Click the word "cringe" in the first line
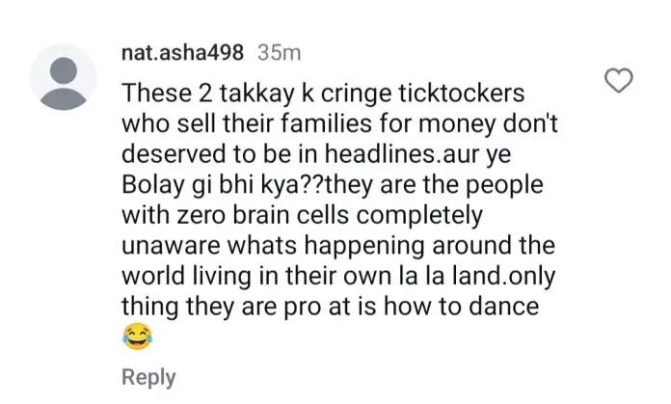Screen dimensions: 671x404 356,94
